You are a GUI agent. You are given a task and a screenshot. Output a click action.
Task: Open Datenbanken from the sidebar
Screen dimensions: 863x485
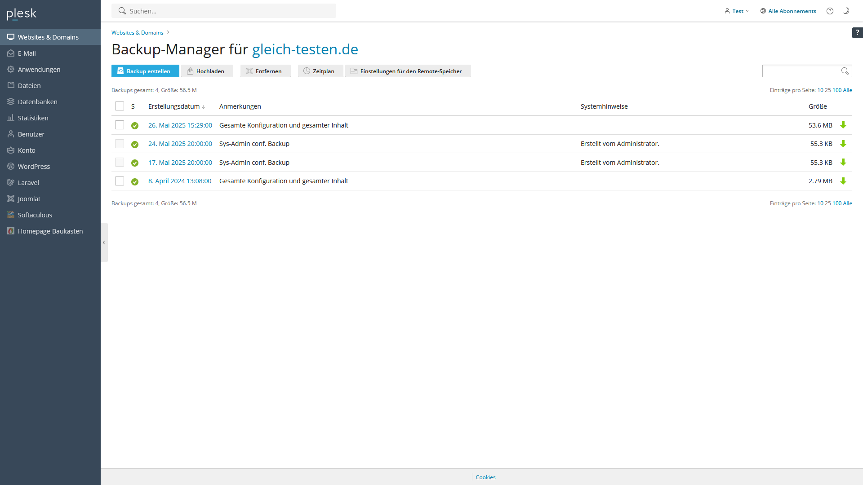(x=38, y=101)
